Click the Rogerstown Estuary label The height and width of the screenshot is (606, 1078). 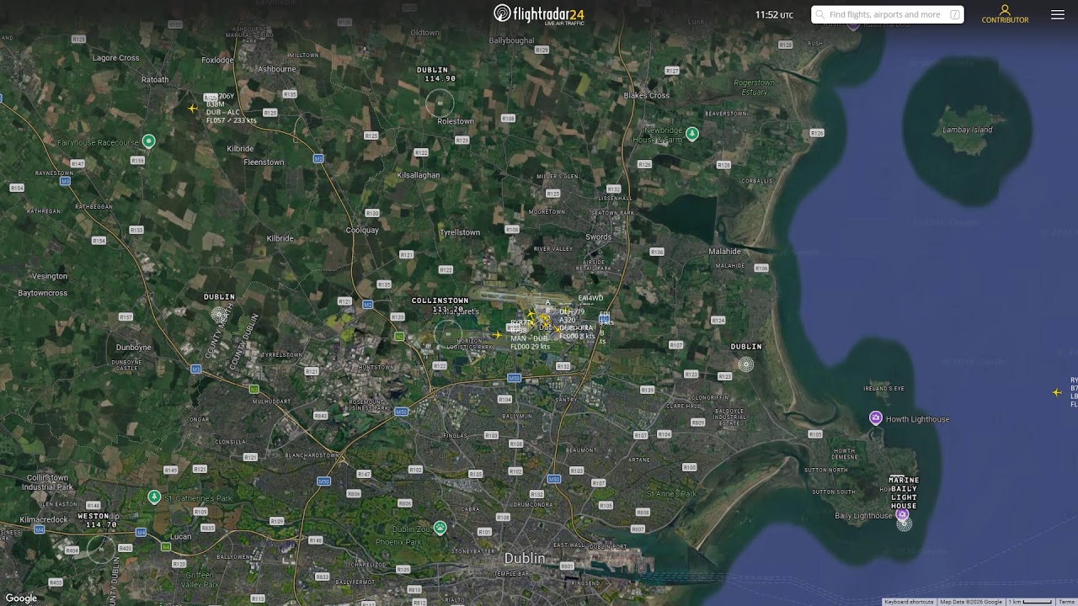tap(754, 88)
